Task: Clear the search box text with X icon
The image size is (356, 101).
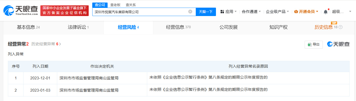Action: (x=190, y=11)
